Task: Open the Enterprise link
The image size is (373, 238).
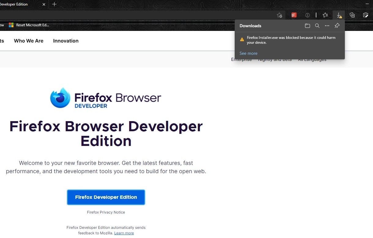Action: click(x=241, y=60)
